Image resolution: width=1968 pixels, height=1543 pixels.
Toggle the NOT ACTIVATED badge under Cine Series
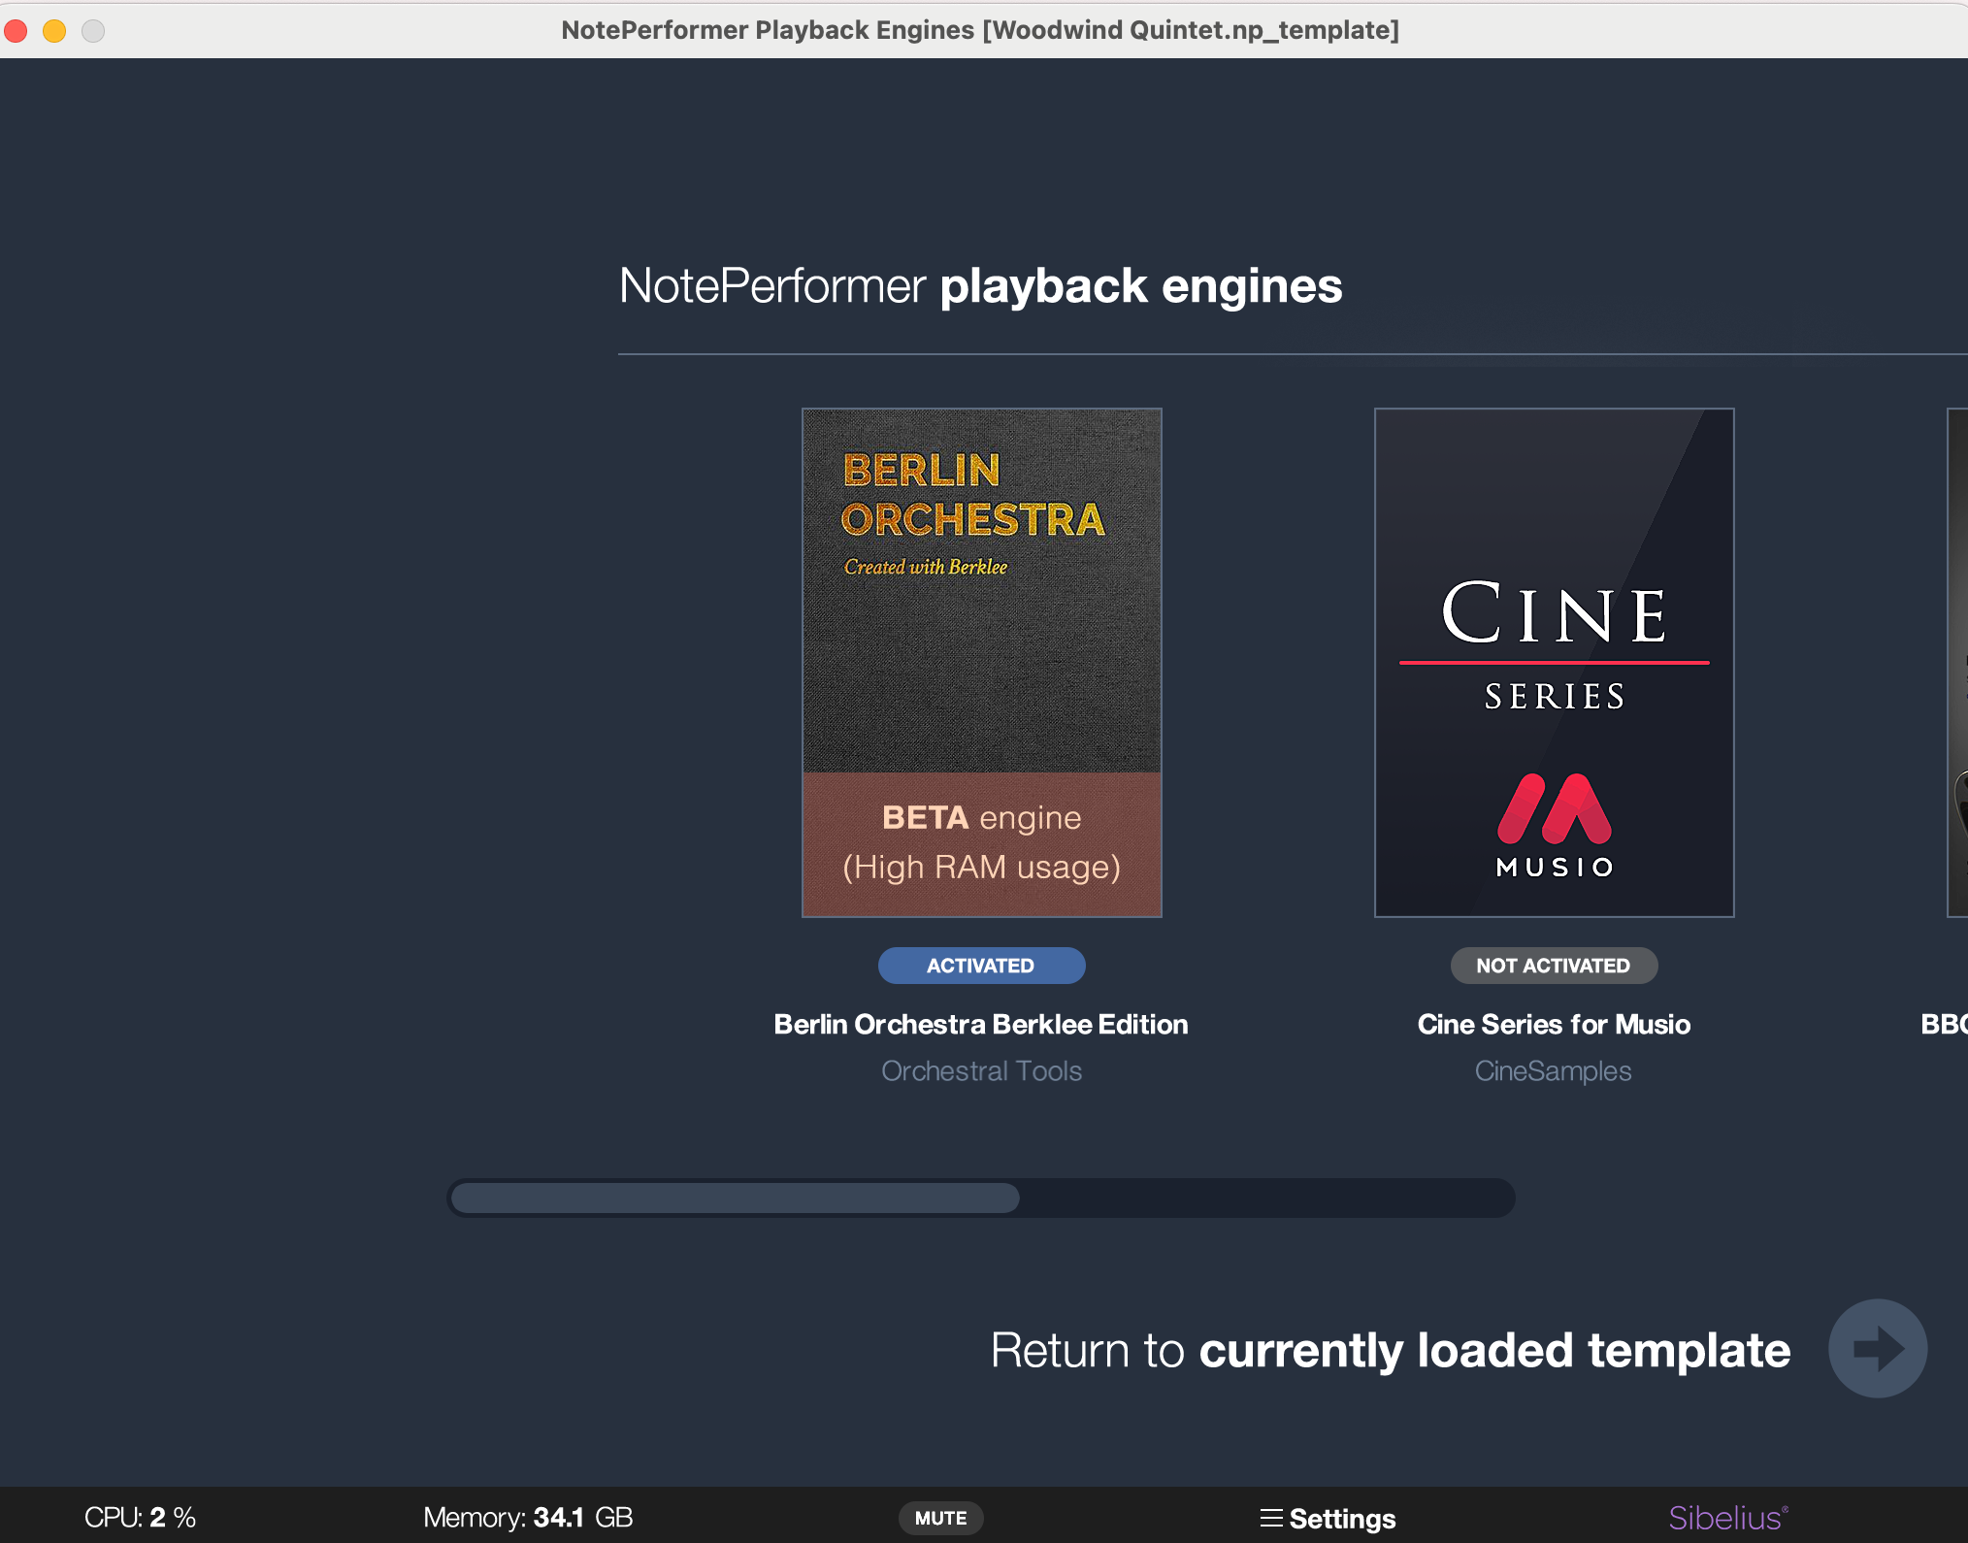pyautogui.click(x=1554, y=965)
